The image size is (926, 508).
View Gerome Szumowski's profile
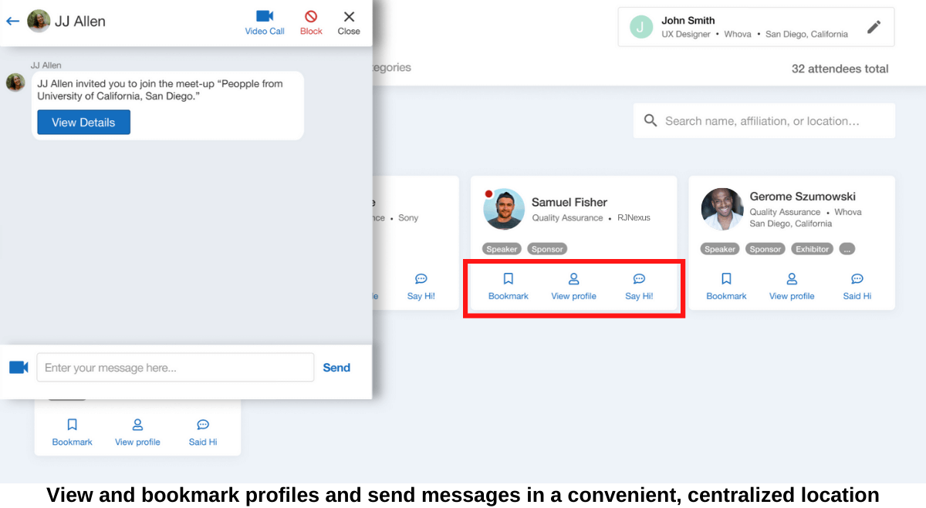pos(792,286)
